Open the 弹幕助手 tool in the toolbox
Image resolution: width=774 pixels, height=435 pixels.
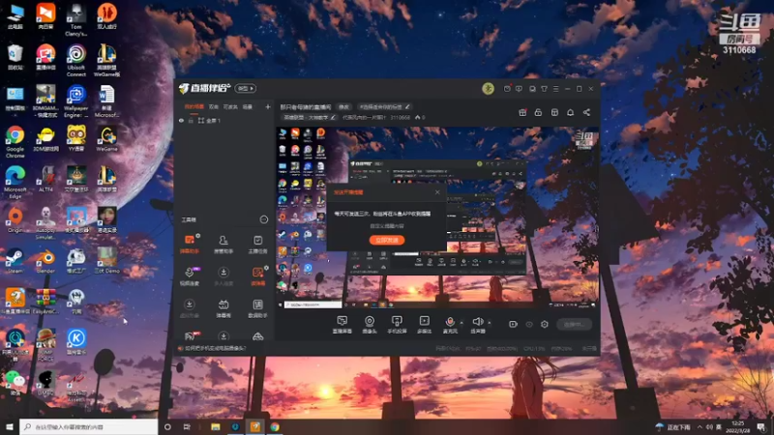pos(190,244)
